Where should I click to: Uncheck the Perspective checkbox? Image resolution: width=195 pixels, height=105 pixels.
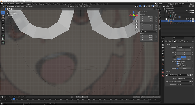pyautogui.click(x=177, y=64)
